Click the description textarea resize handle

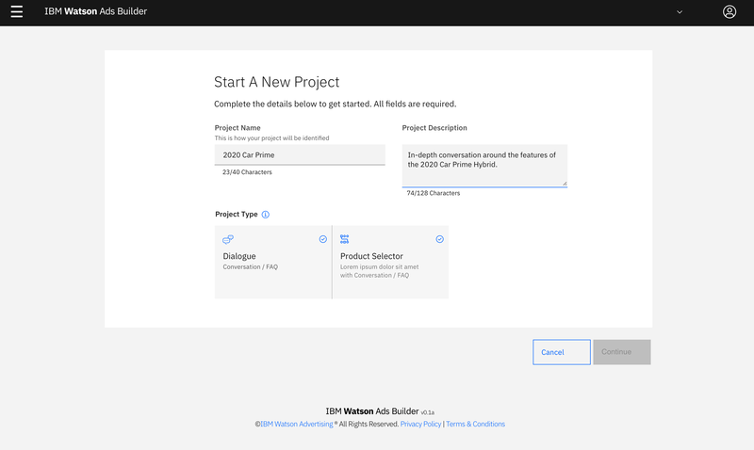click(x=565, y=183)
